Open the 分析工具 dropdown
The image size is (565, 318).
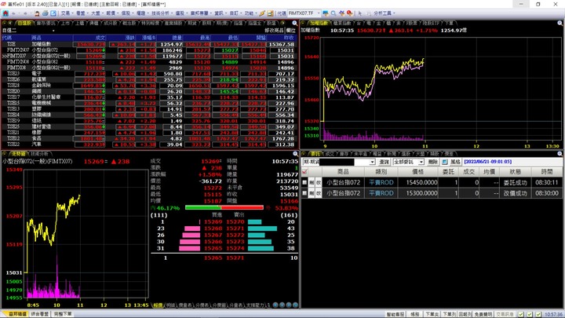pyautogui.click(x=384, y=13)
